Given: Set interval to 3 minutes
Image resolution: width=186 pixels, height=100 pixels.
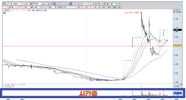Looking at the screenshot, I should 65,4.
